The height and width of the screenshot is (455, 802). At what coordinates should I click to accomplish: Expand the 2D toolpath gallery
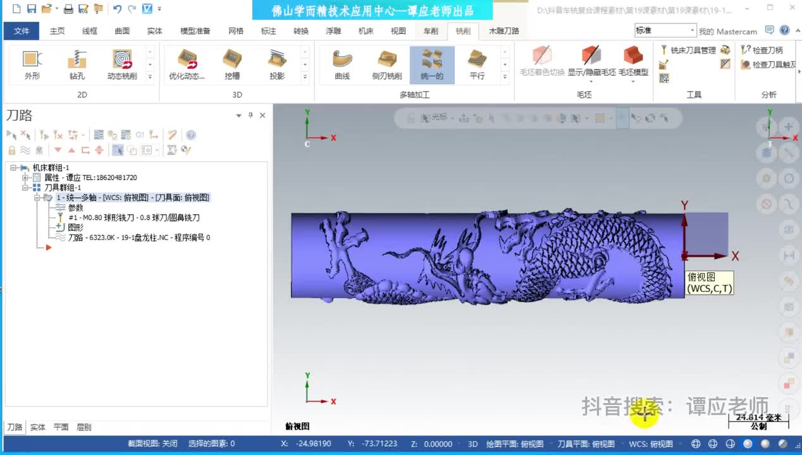point(150,77)
